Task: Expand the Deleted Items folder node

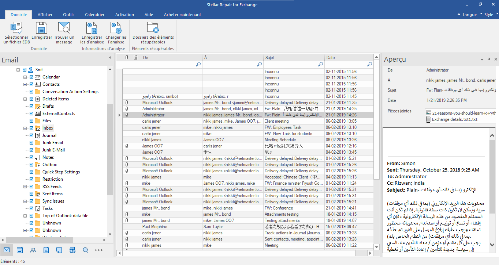Action: (x=25, y=99)
